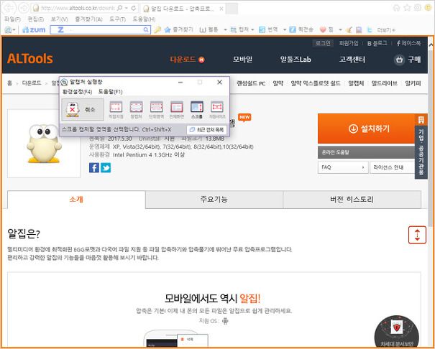The height and width of the screenshot is (349, 435).
Task: Click the address bar search magnifier icon
Action: 119,8
